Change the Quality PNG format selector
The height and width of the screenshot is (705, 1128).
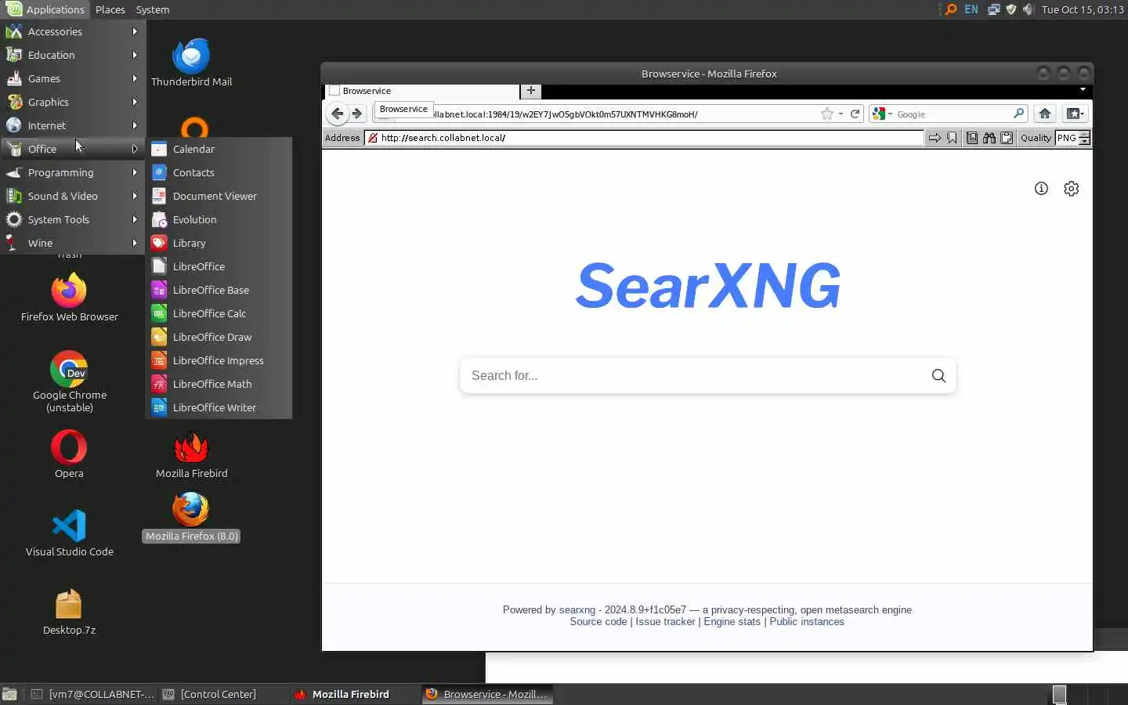[1072, 138]
